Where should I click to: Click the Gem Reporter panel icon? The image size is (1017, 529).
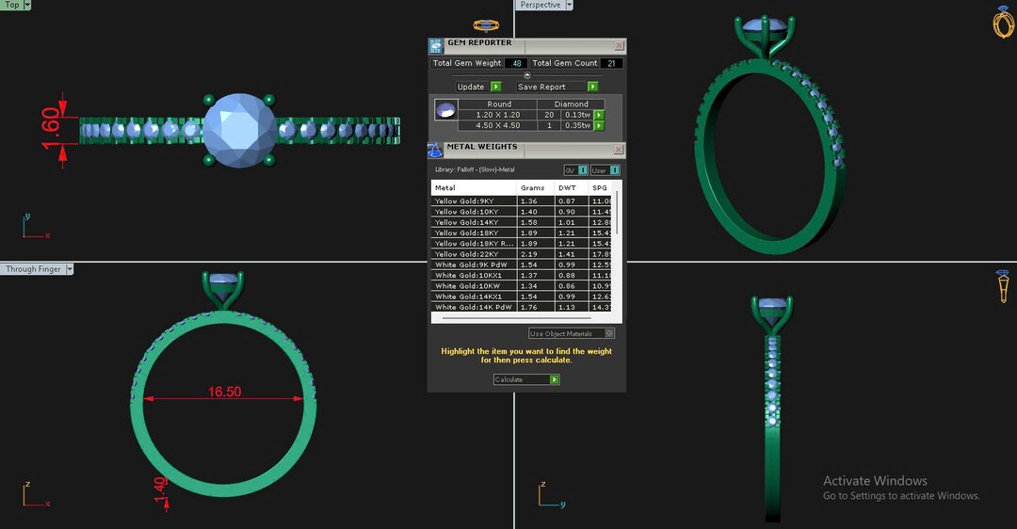click(435, 45)
